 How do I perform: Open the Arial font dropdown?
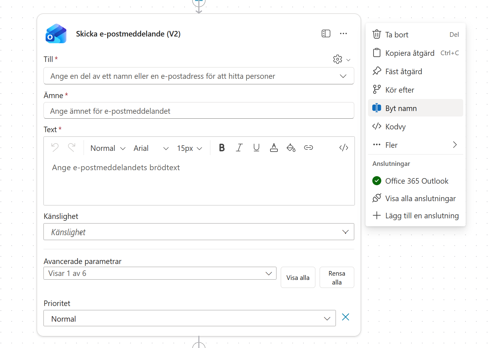coord(151,148)
